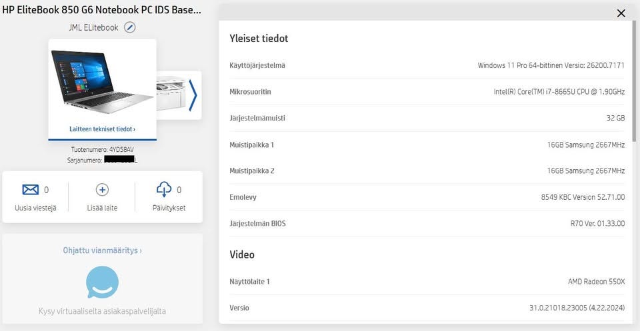This screenshot has width=640, height=331.
Task: Click the product number 4YD58AV text
Action: point(102,150)
